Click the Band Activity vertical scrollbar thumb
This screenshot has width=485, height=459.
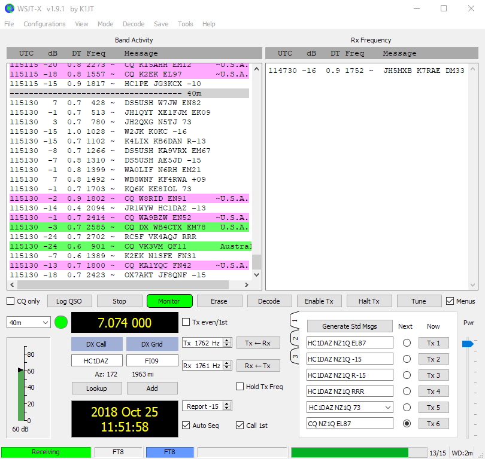click(x=256, y=262)
